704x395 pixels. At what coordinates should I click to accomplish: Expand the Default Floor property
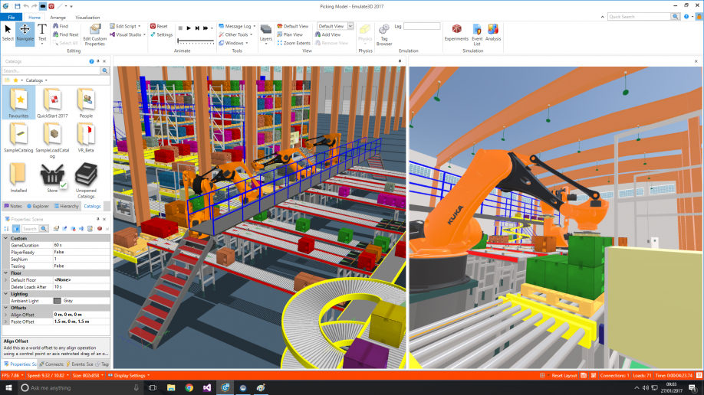point(6,280)
